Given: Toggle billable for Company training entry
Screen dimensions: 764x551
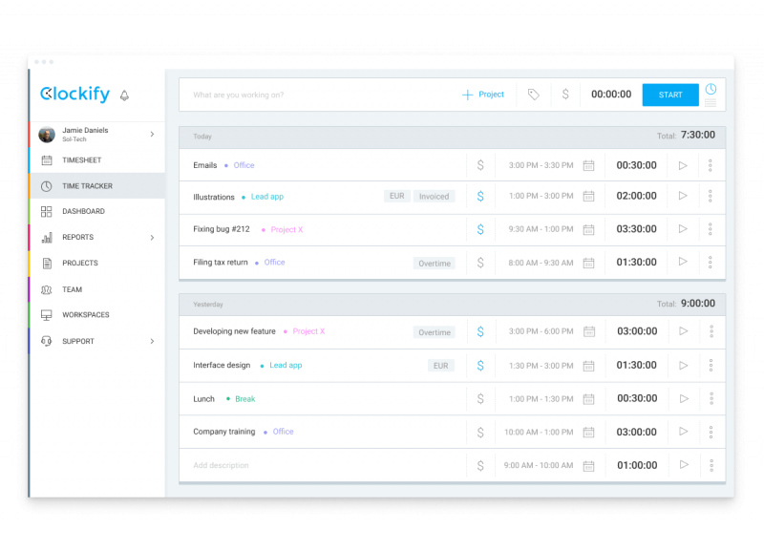Looking at the screenshot, I should [x=480, y=433].
